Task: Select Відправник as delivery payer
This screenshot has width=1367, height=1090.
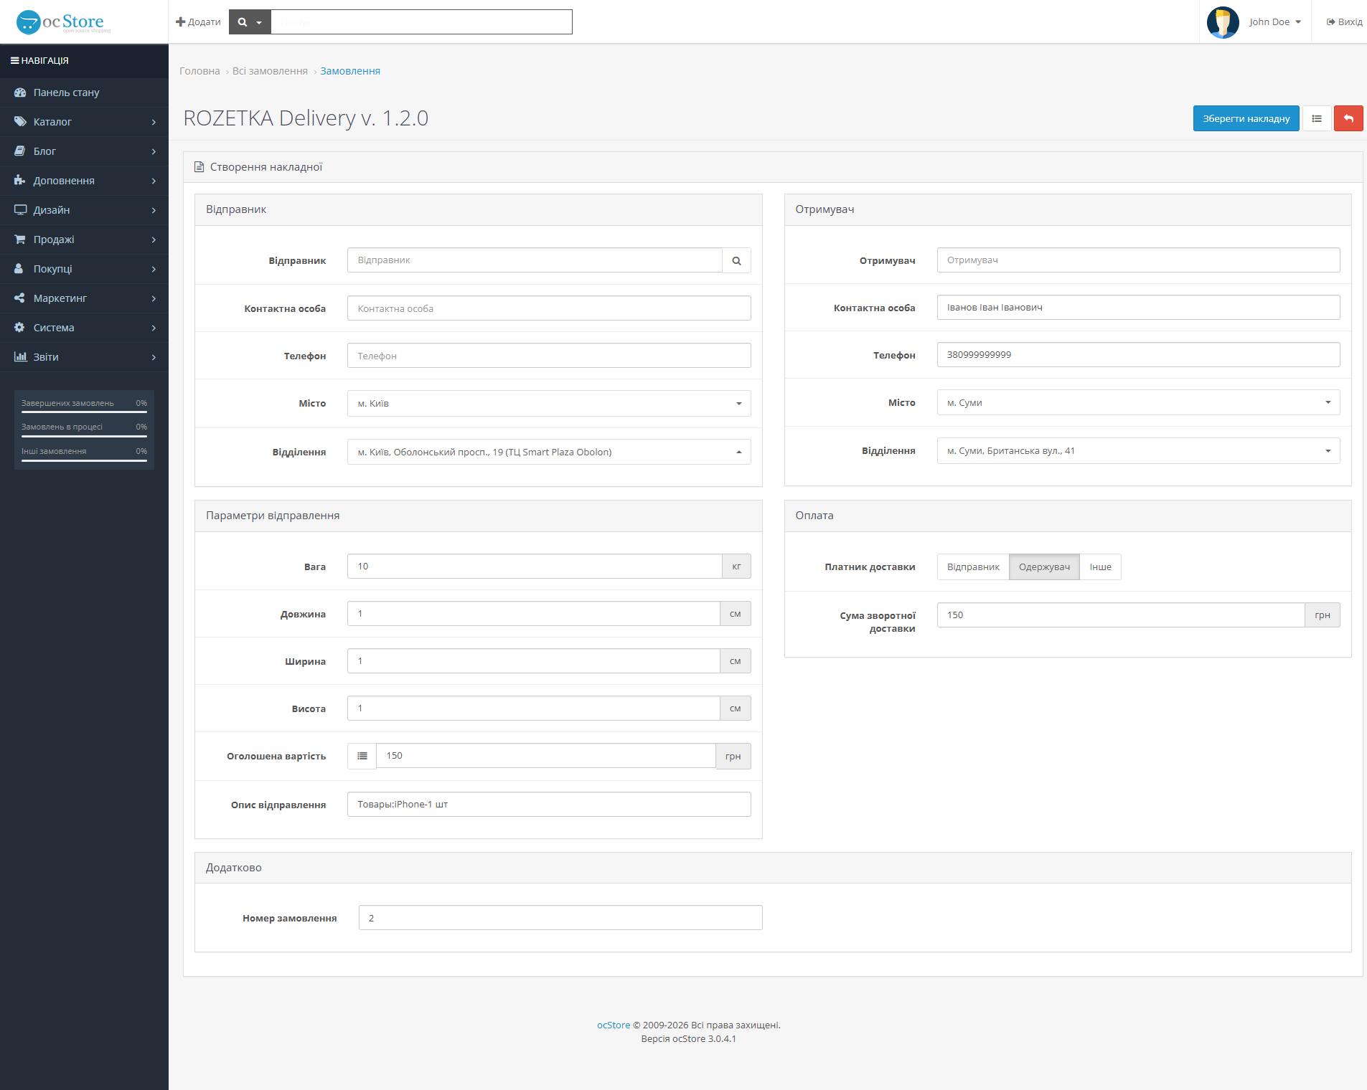Action: pos(973,567)
